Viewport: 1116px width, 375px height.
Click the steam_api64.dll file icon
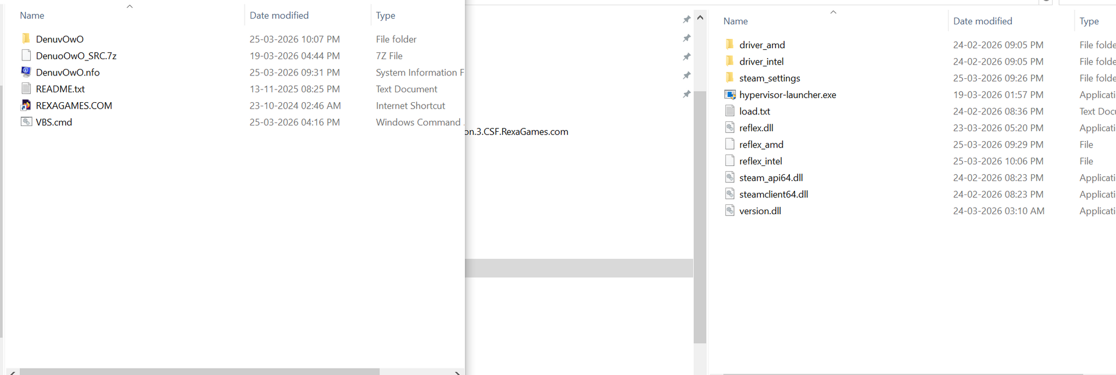[x=729, y=177]
